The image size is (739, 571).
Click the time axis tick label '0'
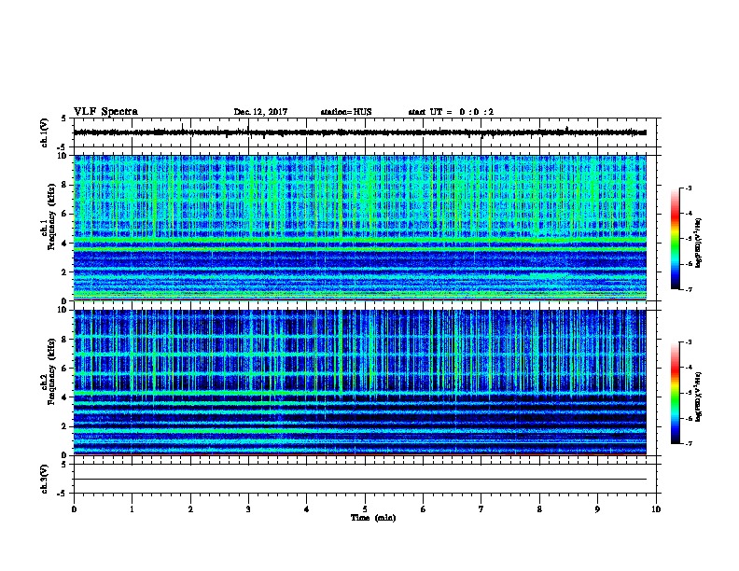74,509
